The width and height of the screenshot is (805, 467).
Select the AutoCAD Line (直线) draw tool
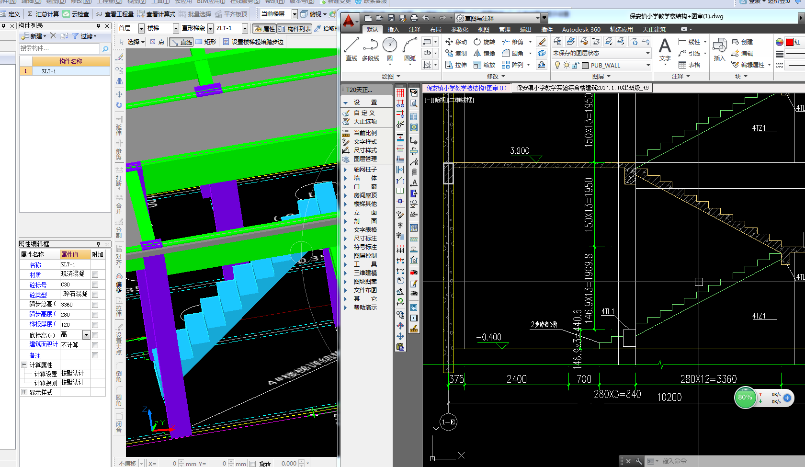point(351,49)
